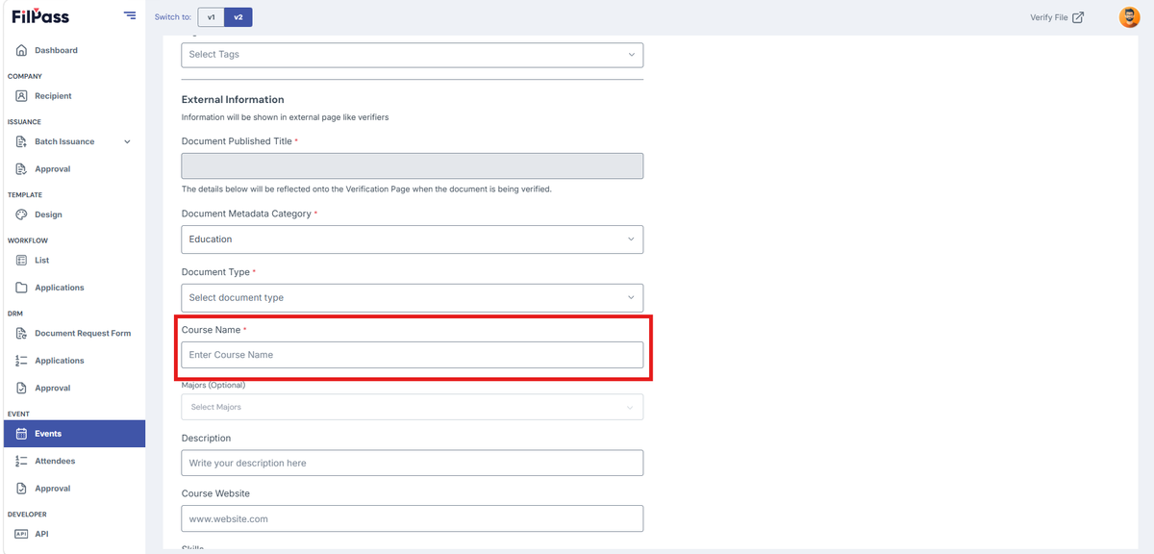Open Attendees under Event
Image resolution: width=1154 pixels, height=554 pixels.
pos(55,462)
